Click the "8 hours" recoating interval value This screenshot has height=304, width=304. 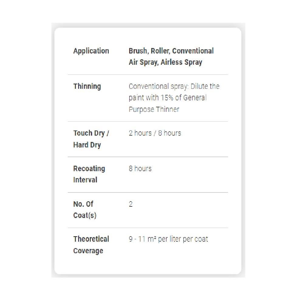coord(140,169)
